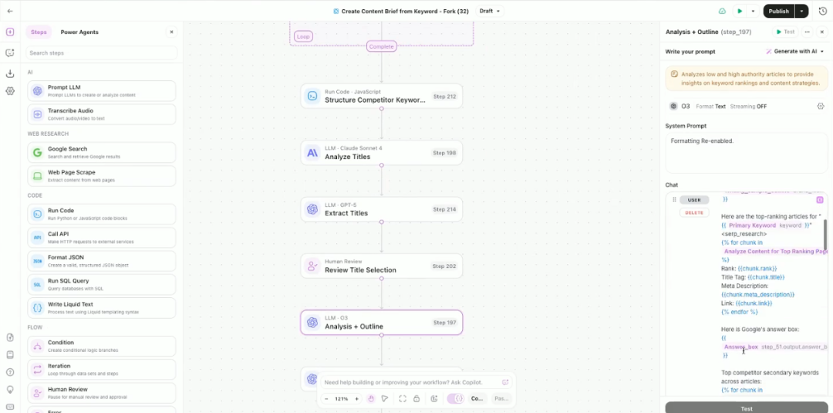Expand the Generate with AI dropdown
Viewport: 833px width, 413px height.
tap(794, 51)
